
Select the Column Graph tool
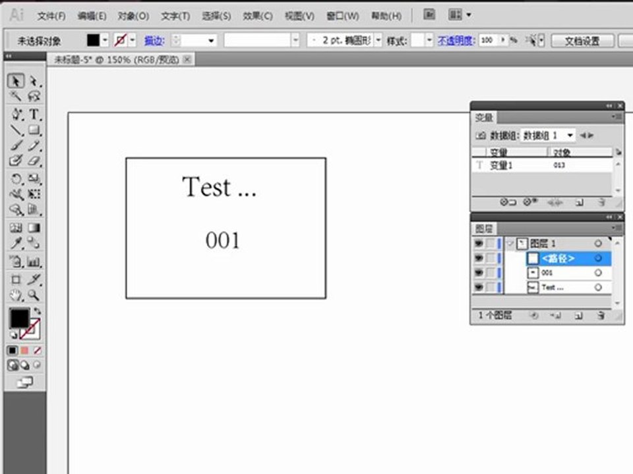[34, 262]
